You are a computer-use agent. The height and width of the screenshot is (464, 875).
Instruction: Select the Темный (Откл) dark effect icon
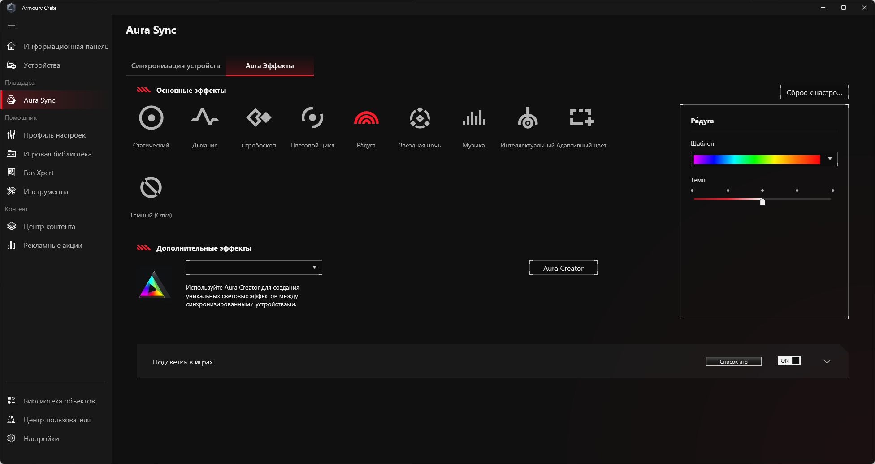click(151, 187)
